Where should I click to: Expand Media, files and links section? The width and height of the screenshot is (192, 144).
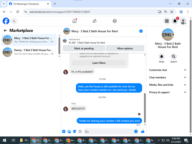pyautogui.click(x=167, y=85)
